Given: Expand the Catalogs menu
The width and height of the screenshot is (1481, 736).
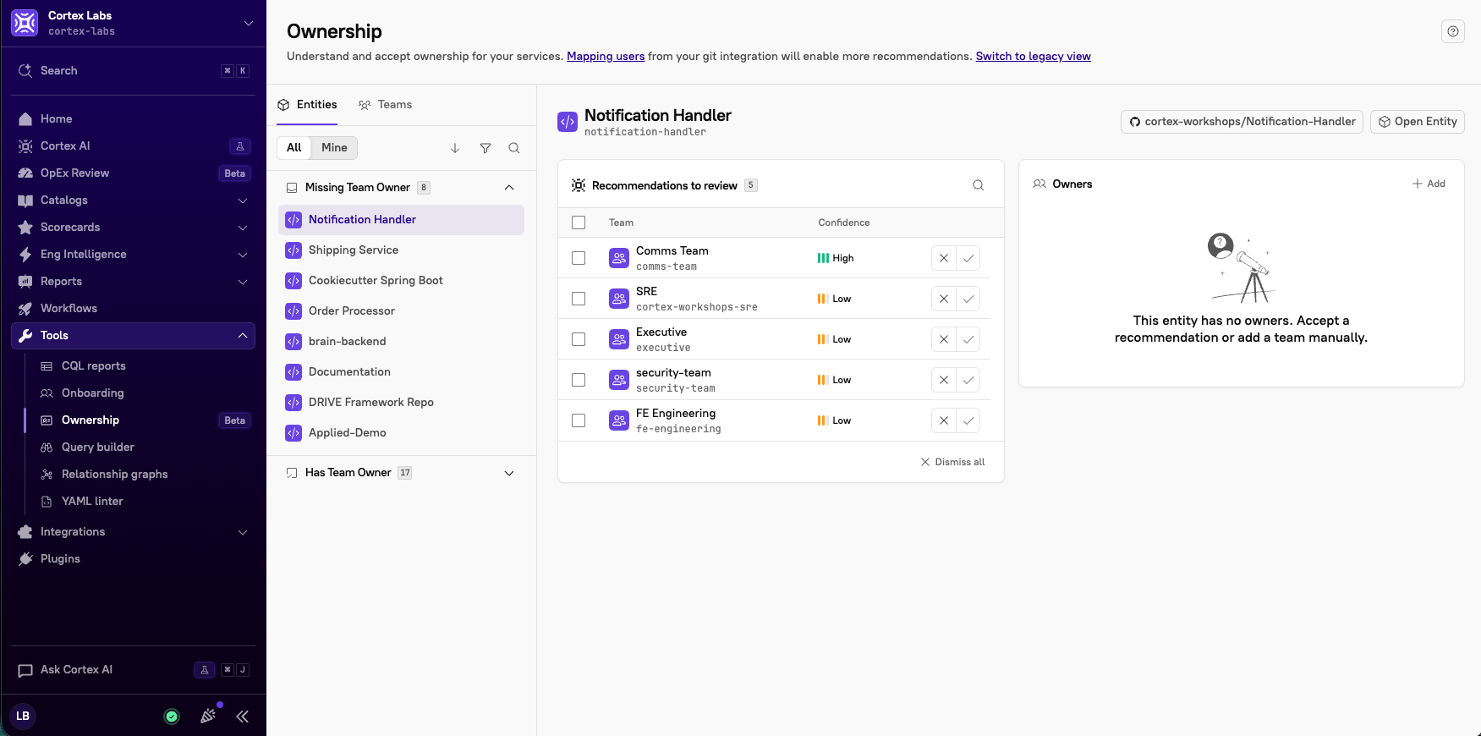Looking at the screenshot, I should tap(133, 200).
